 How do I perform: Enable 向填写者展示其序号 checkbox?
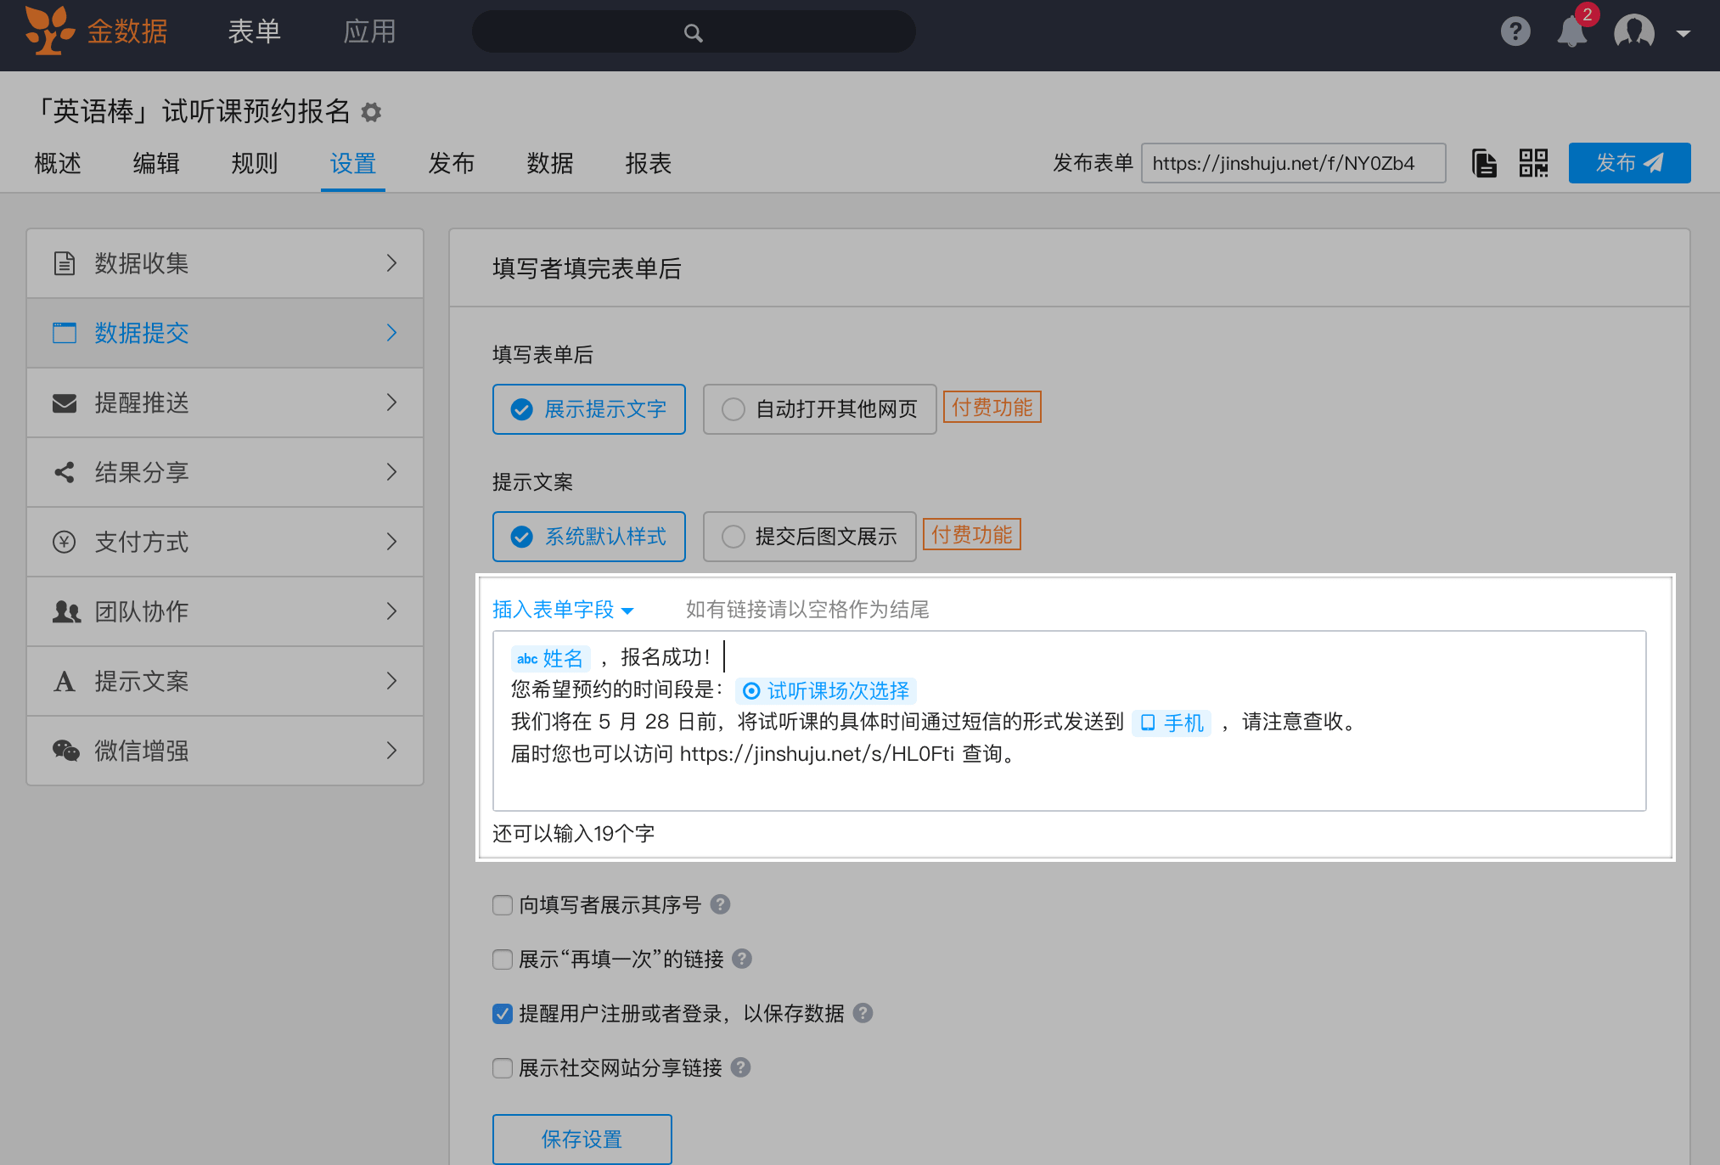coord(503,905)
